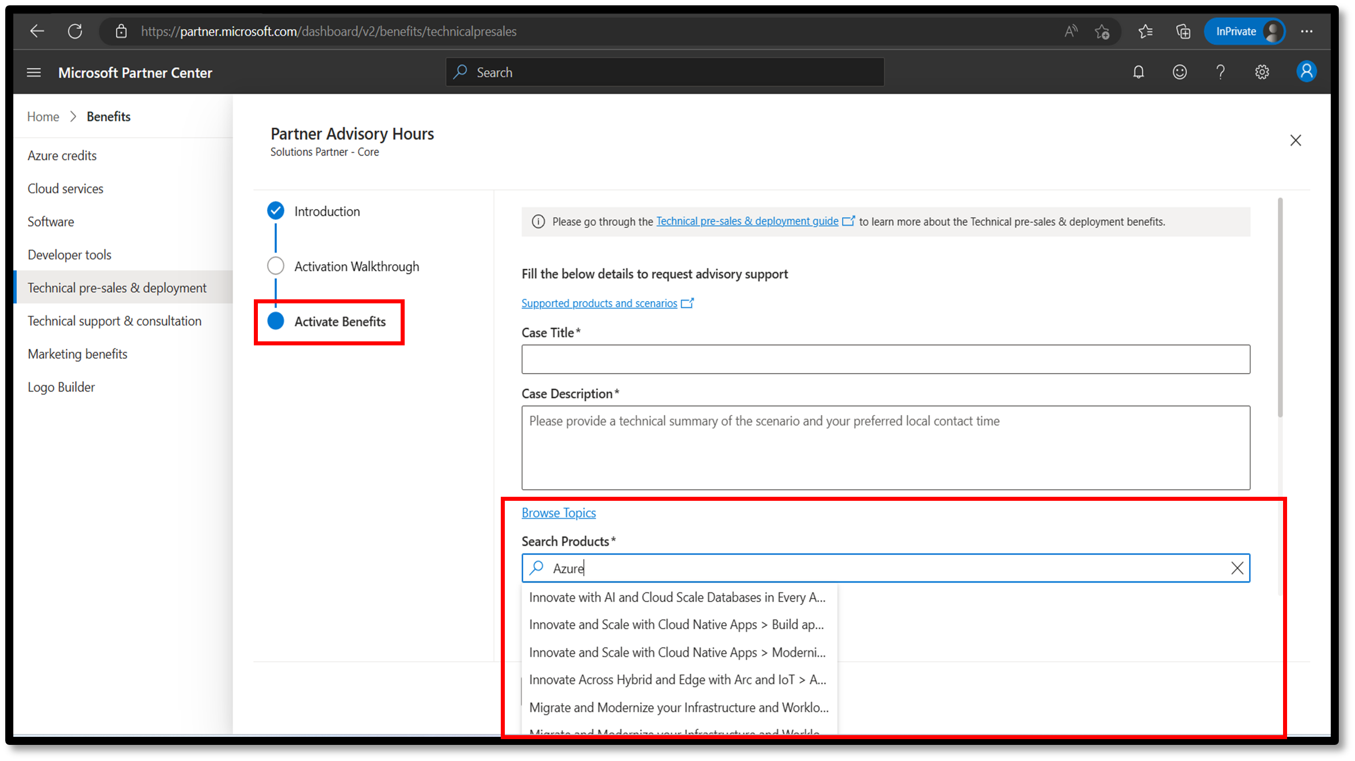1355x761 pixels.
Task: Click the Help question mark icon
Action: [x=1219, y=73]
